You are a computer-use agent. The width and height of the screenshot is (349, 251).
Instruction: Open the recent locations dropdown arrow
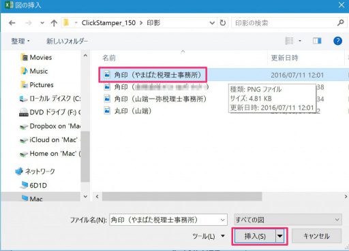click(x=42, y=23)
